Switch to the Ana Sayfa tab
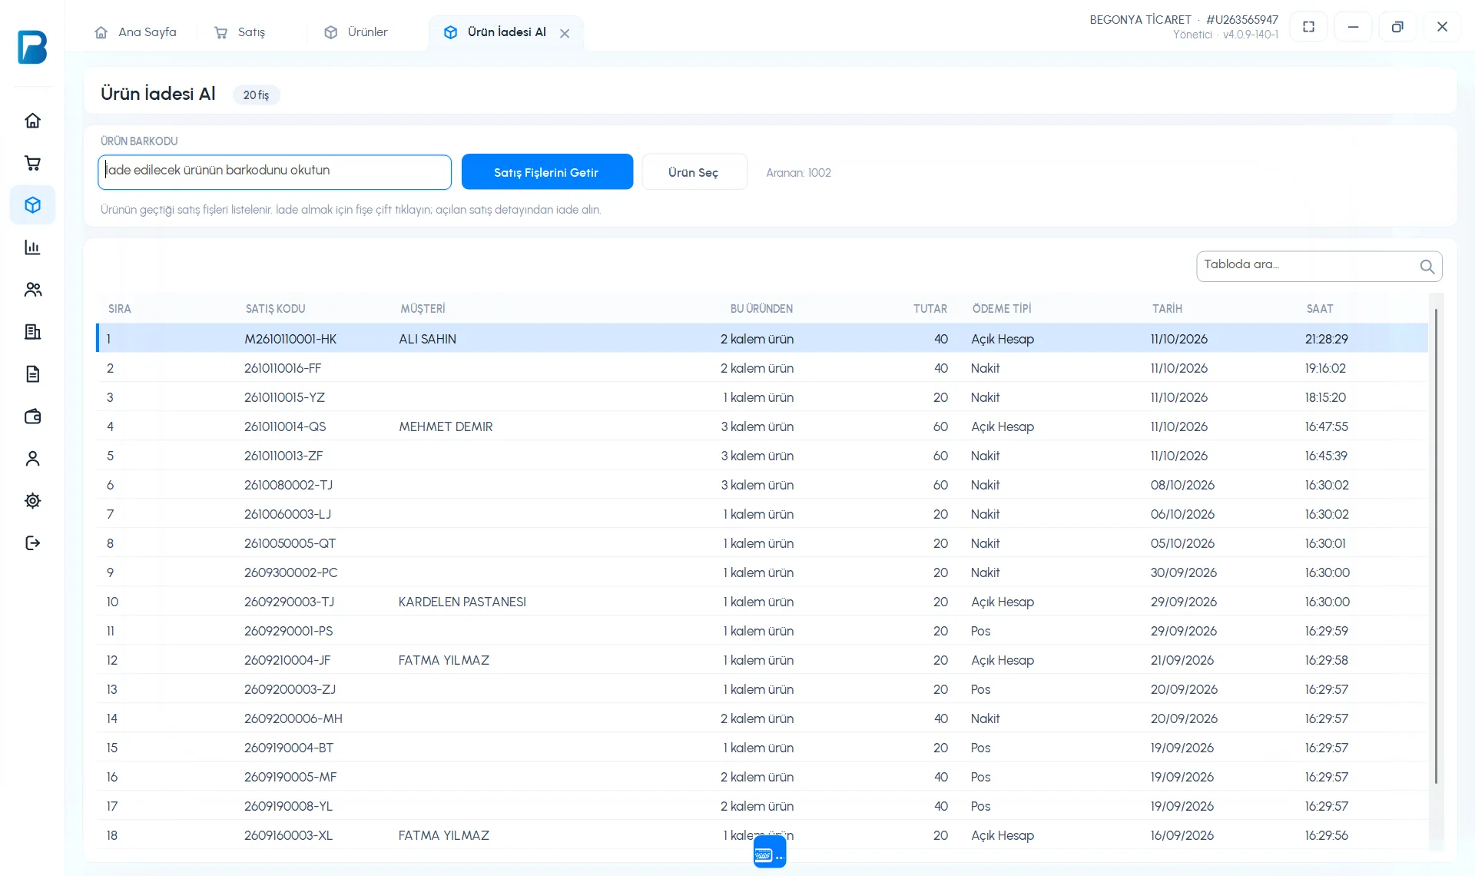The height and width of the screenshot is (876, 1475). tap(135, 32)
